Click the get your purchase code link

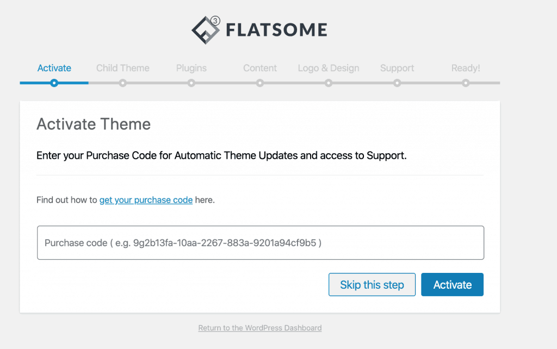(146, 200)
